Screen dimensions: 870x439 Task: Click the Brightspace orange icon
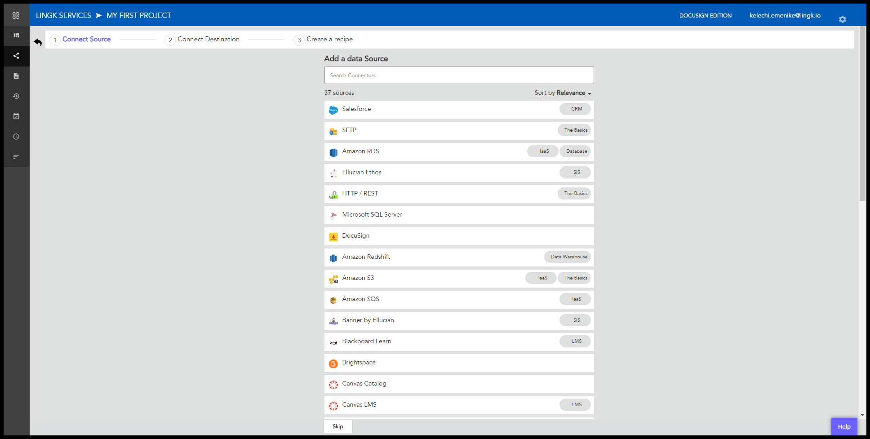[333, 364]
